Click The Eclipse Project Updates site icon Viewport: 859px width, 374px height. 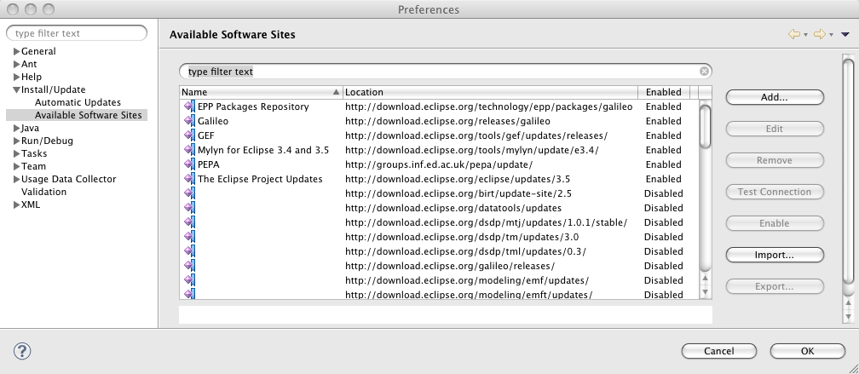coord(189,179)
